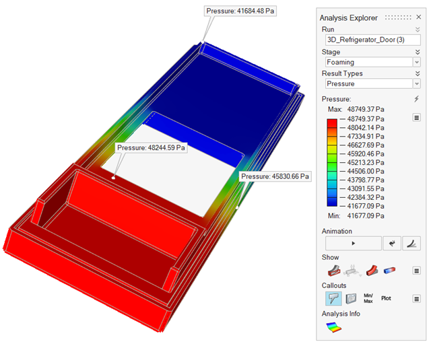This screenshot has width=431, height=346.
Task: Open the Show options menu icon
Action: pos(416,271)
